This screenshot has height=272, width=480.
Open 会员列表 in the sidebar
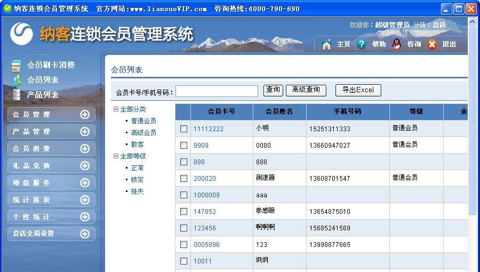tap(43, 80)
